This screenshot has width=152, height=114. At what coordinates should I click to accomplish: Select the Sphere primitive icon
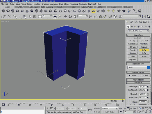(8, 11)
